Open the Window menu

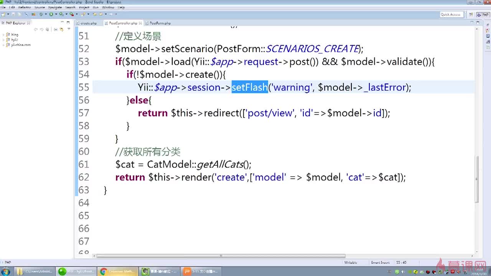click(x=108, y=7)
